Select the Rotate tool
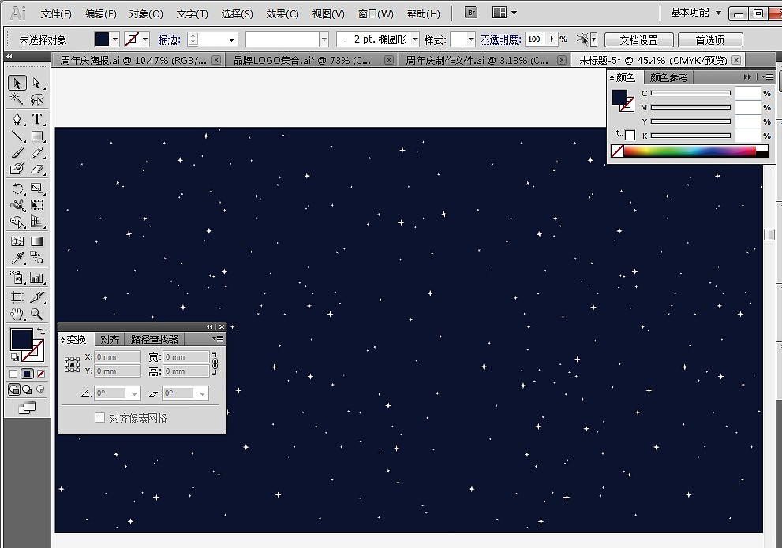 (x=17, y=188)
